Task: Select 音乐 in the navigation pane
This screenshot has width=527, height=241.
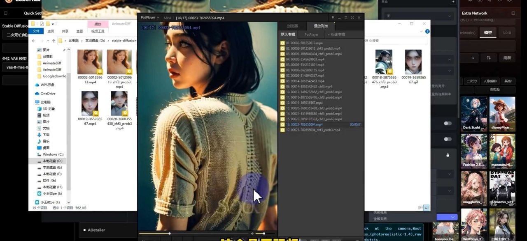Action: 43,141
